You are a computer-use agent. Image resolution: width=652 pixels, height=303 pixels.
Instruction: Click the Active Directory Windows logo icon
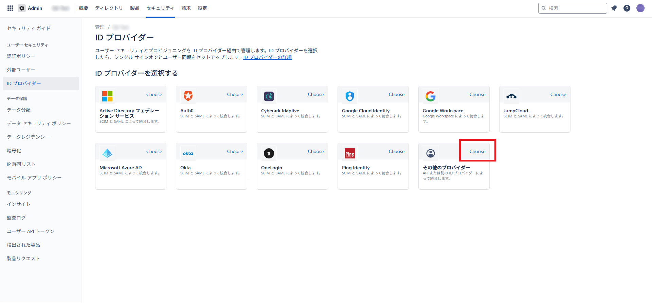click(107, 96)
